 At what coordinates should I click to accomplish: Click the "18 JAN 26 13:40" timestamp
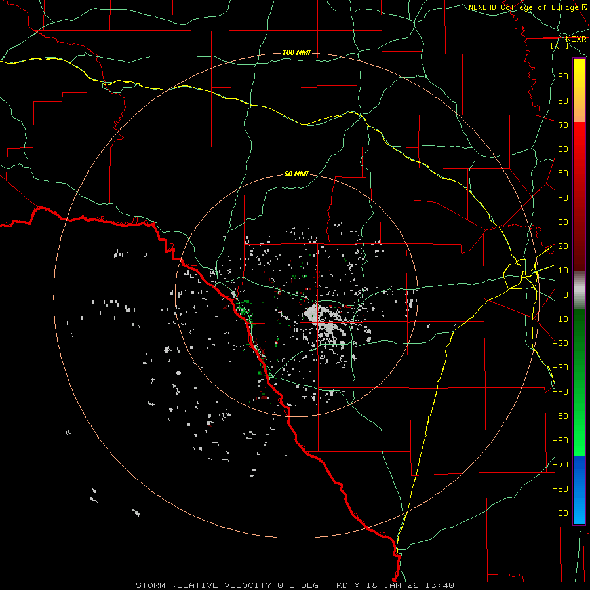[410, 585]
